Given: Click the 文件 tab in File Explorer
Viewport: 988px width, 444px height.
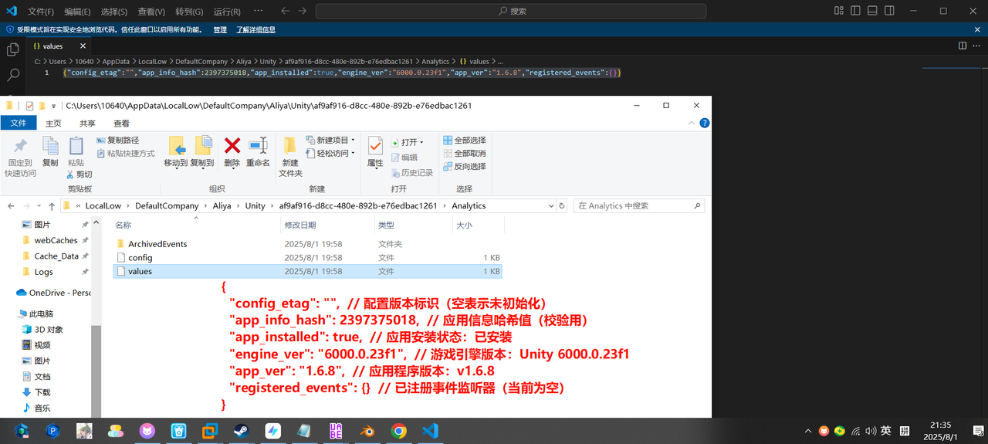Looking at the screenshot, I should (19, 123).
